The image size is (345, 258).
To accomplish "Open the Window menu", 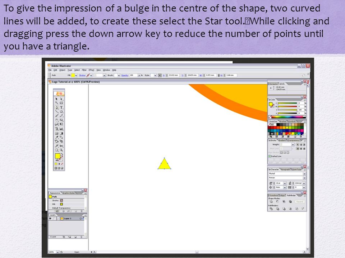I will [x=106, y=70].
